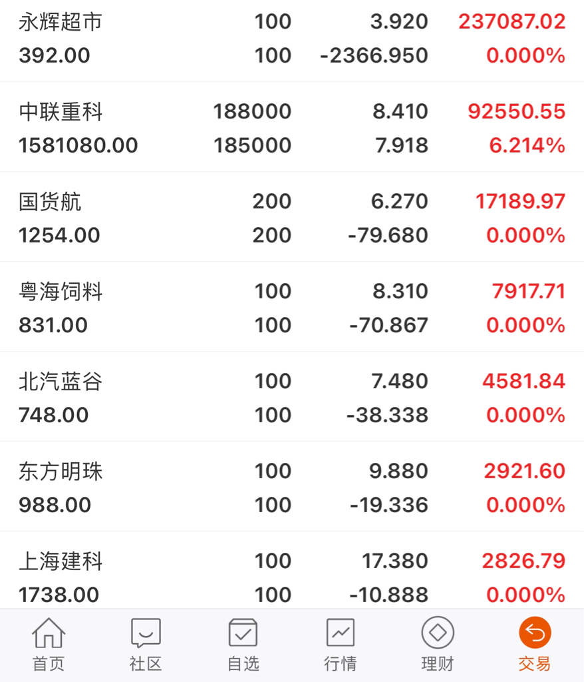Tap the Home house icon
584x682 pixels.
[49, 633]
